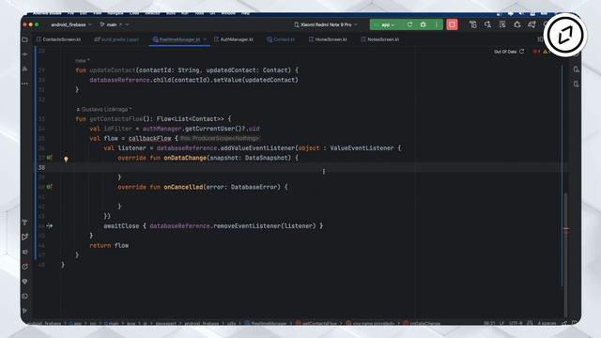
Task: Click the third icon right of Stop
Action: click(502, 24)
